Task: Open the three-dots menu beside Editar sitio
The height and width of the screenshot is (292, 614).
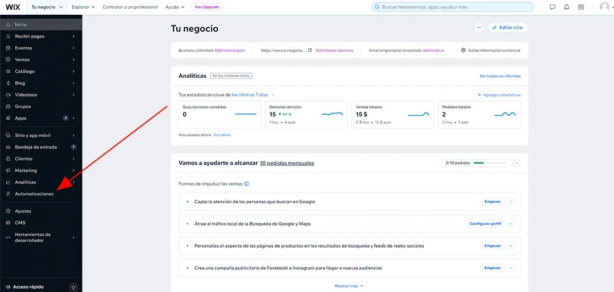Action: 479,27
